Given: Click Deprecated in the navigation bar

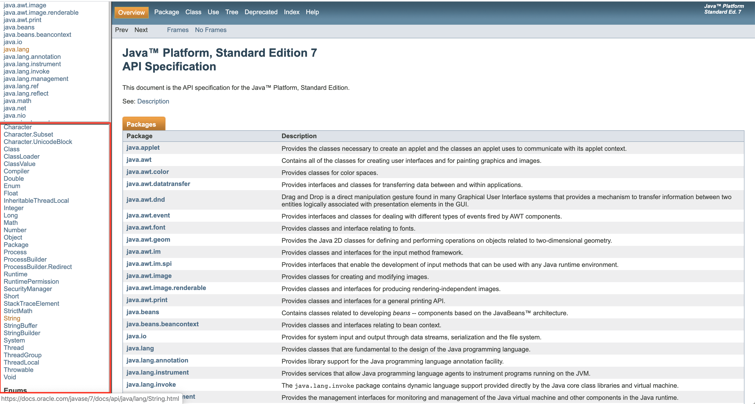Looking at the screenshot, I should click(x=261, y=12).
